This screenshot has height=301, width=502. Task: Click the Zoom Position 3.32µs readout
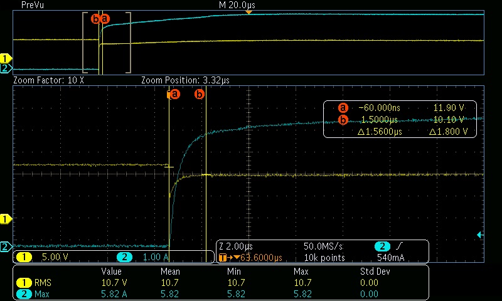179,81
